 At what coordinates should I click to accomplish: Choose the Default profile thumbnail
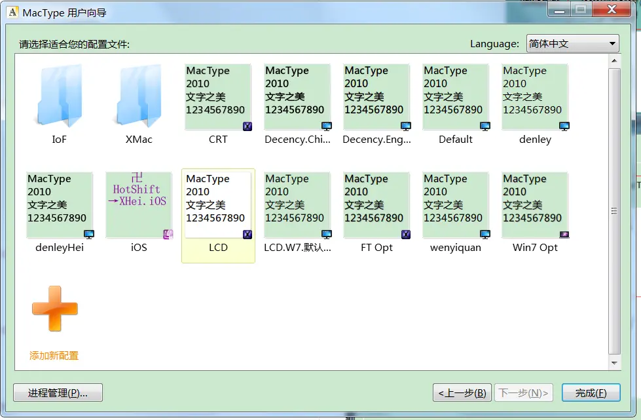[456, 97]
